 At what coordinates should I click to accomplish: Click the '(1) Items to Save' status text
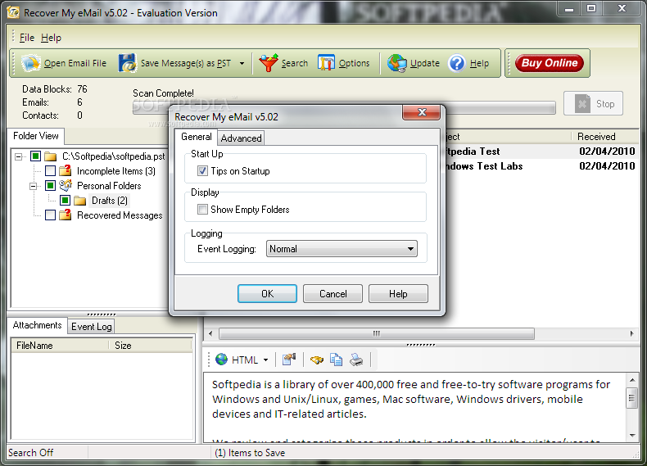click(x=250, y=453)
